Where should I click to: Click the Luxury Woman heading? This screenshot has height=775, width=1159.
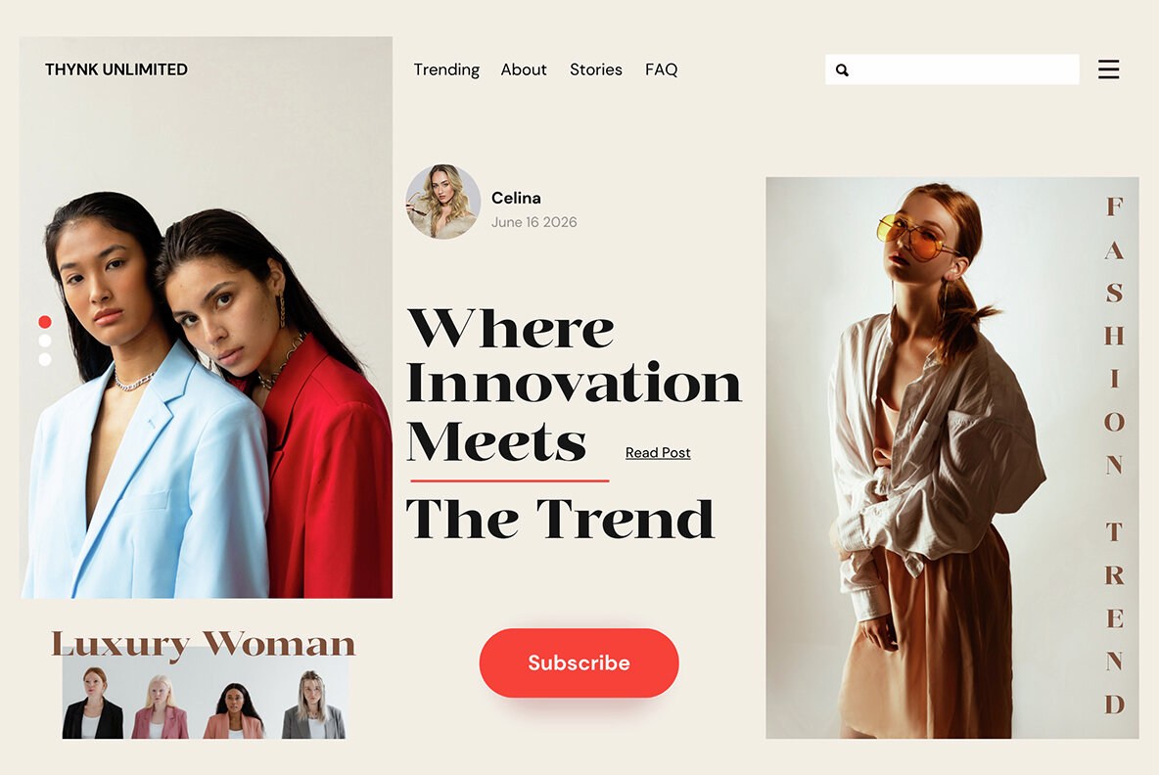[x=204, y=643]
